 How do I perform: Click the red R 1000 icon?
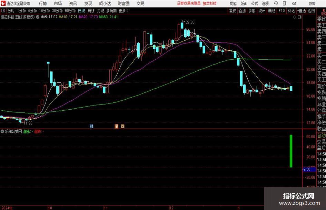(324, 12)
